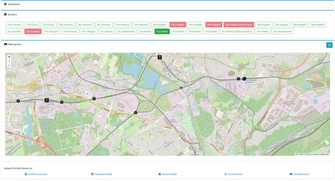Switch to server CZ1 (Česky)
335x181 pixels.
click(x=32, y=24)
